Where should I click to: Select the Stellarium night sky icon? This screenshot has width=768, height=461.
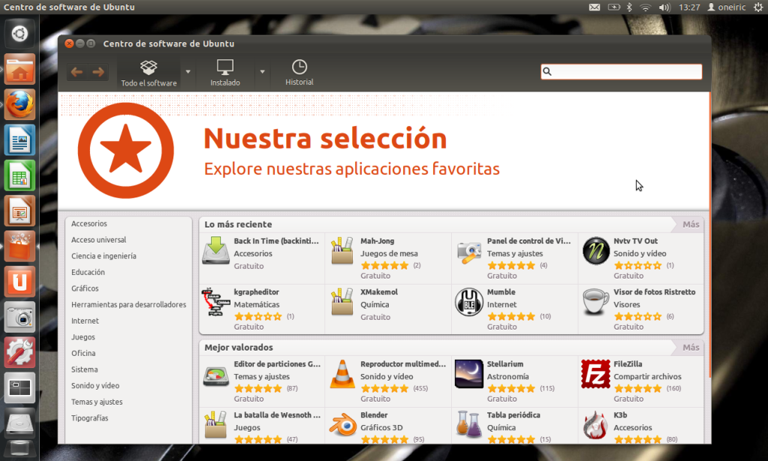tap(468, 374)
